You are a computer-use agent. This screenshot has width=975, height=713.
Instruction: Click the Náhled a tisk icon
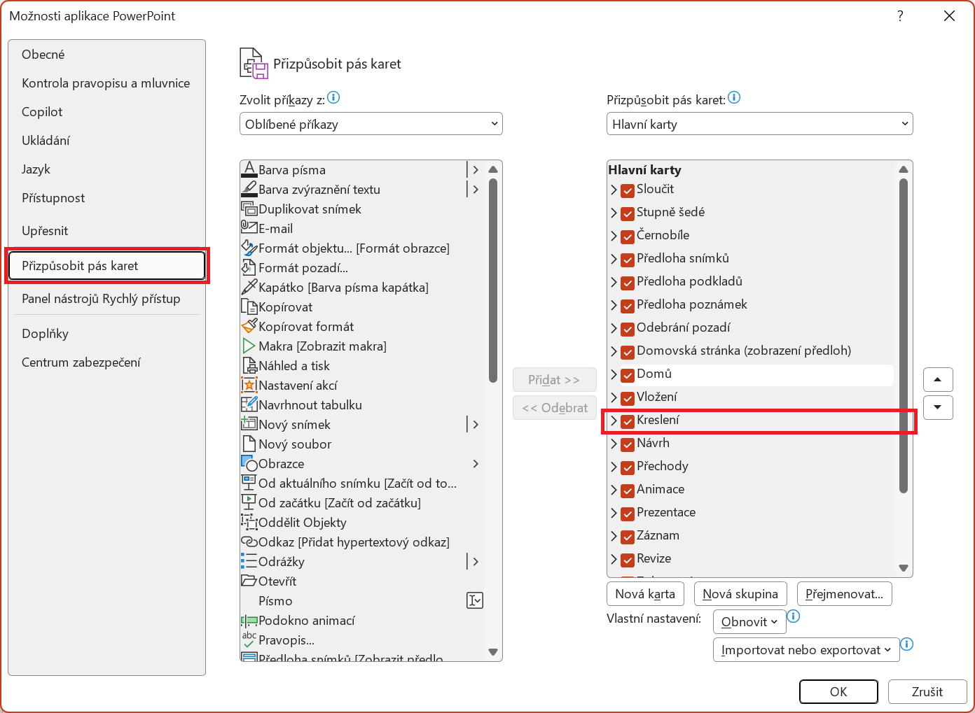[249, 365]
